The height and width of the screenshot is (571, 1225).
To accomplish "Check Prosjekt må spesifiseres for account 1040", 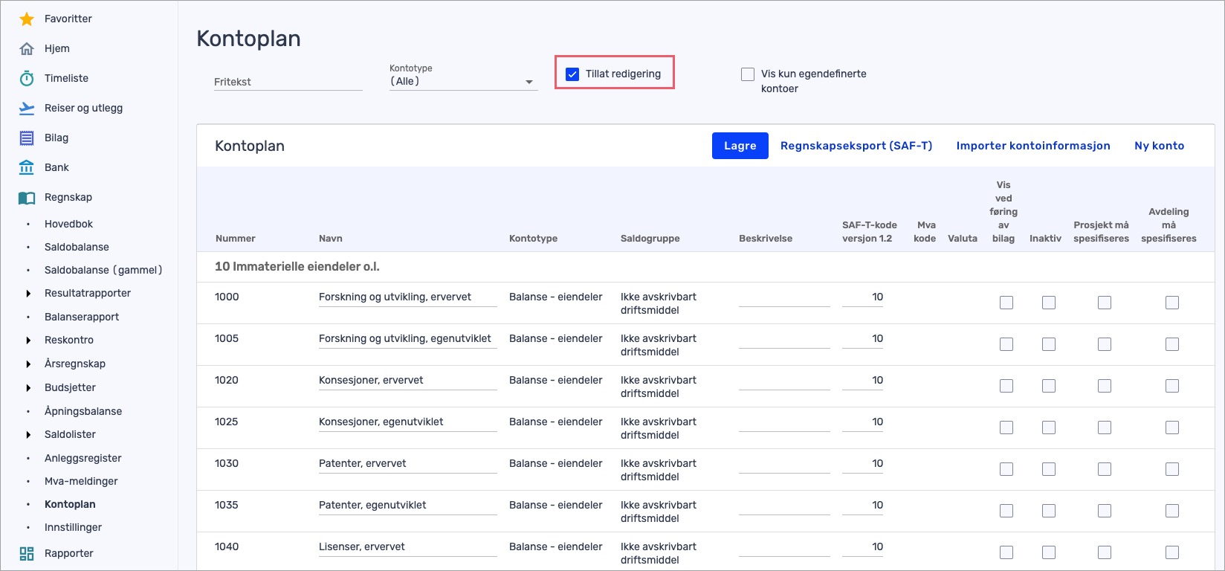I will pyautogui.click(x=1105, y=552).
